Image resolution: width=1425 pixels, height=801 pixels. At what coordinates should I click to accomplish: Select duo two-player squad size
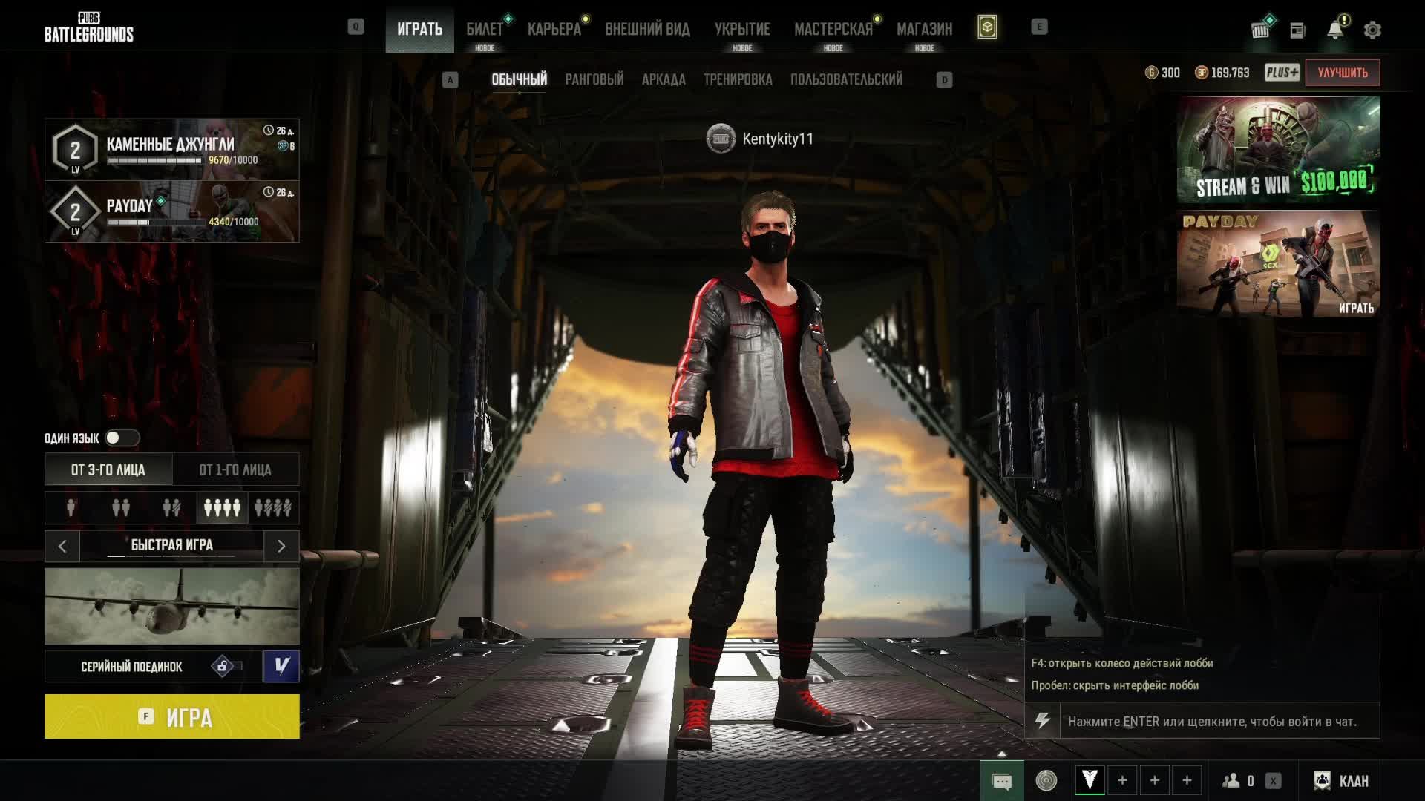121,508
